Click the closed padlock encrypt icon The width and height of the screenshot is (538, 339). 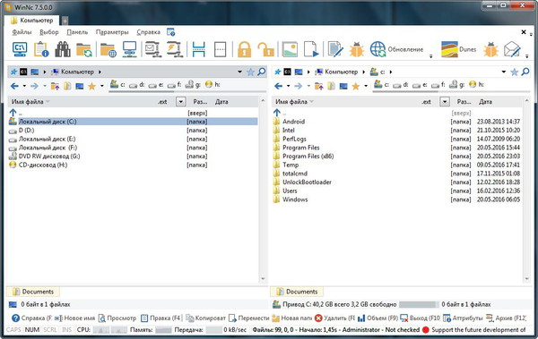click(244, 49)
